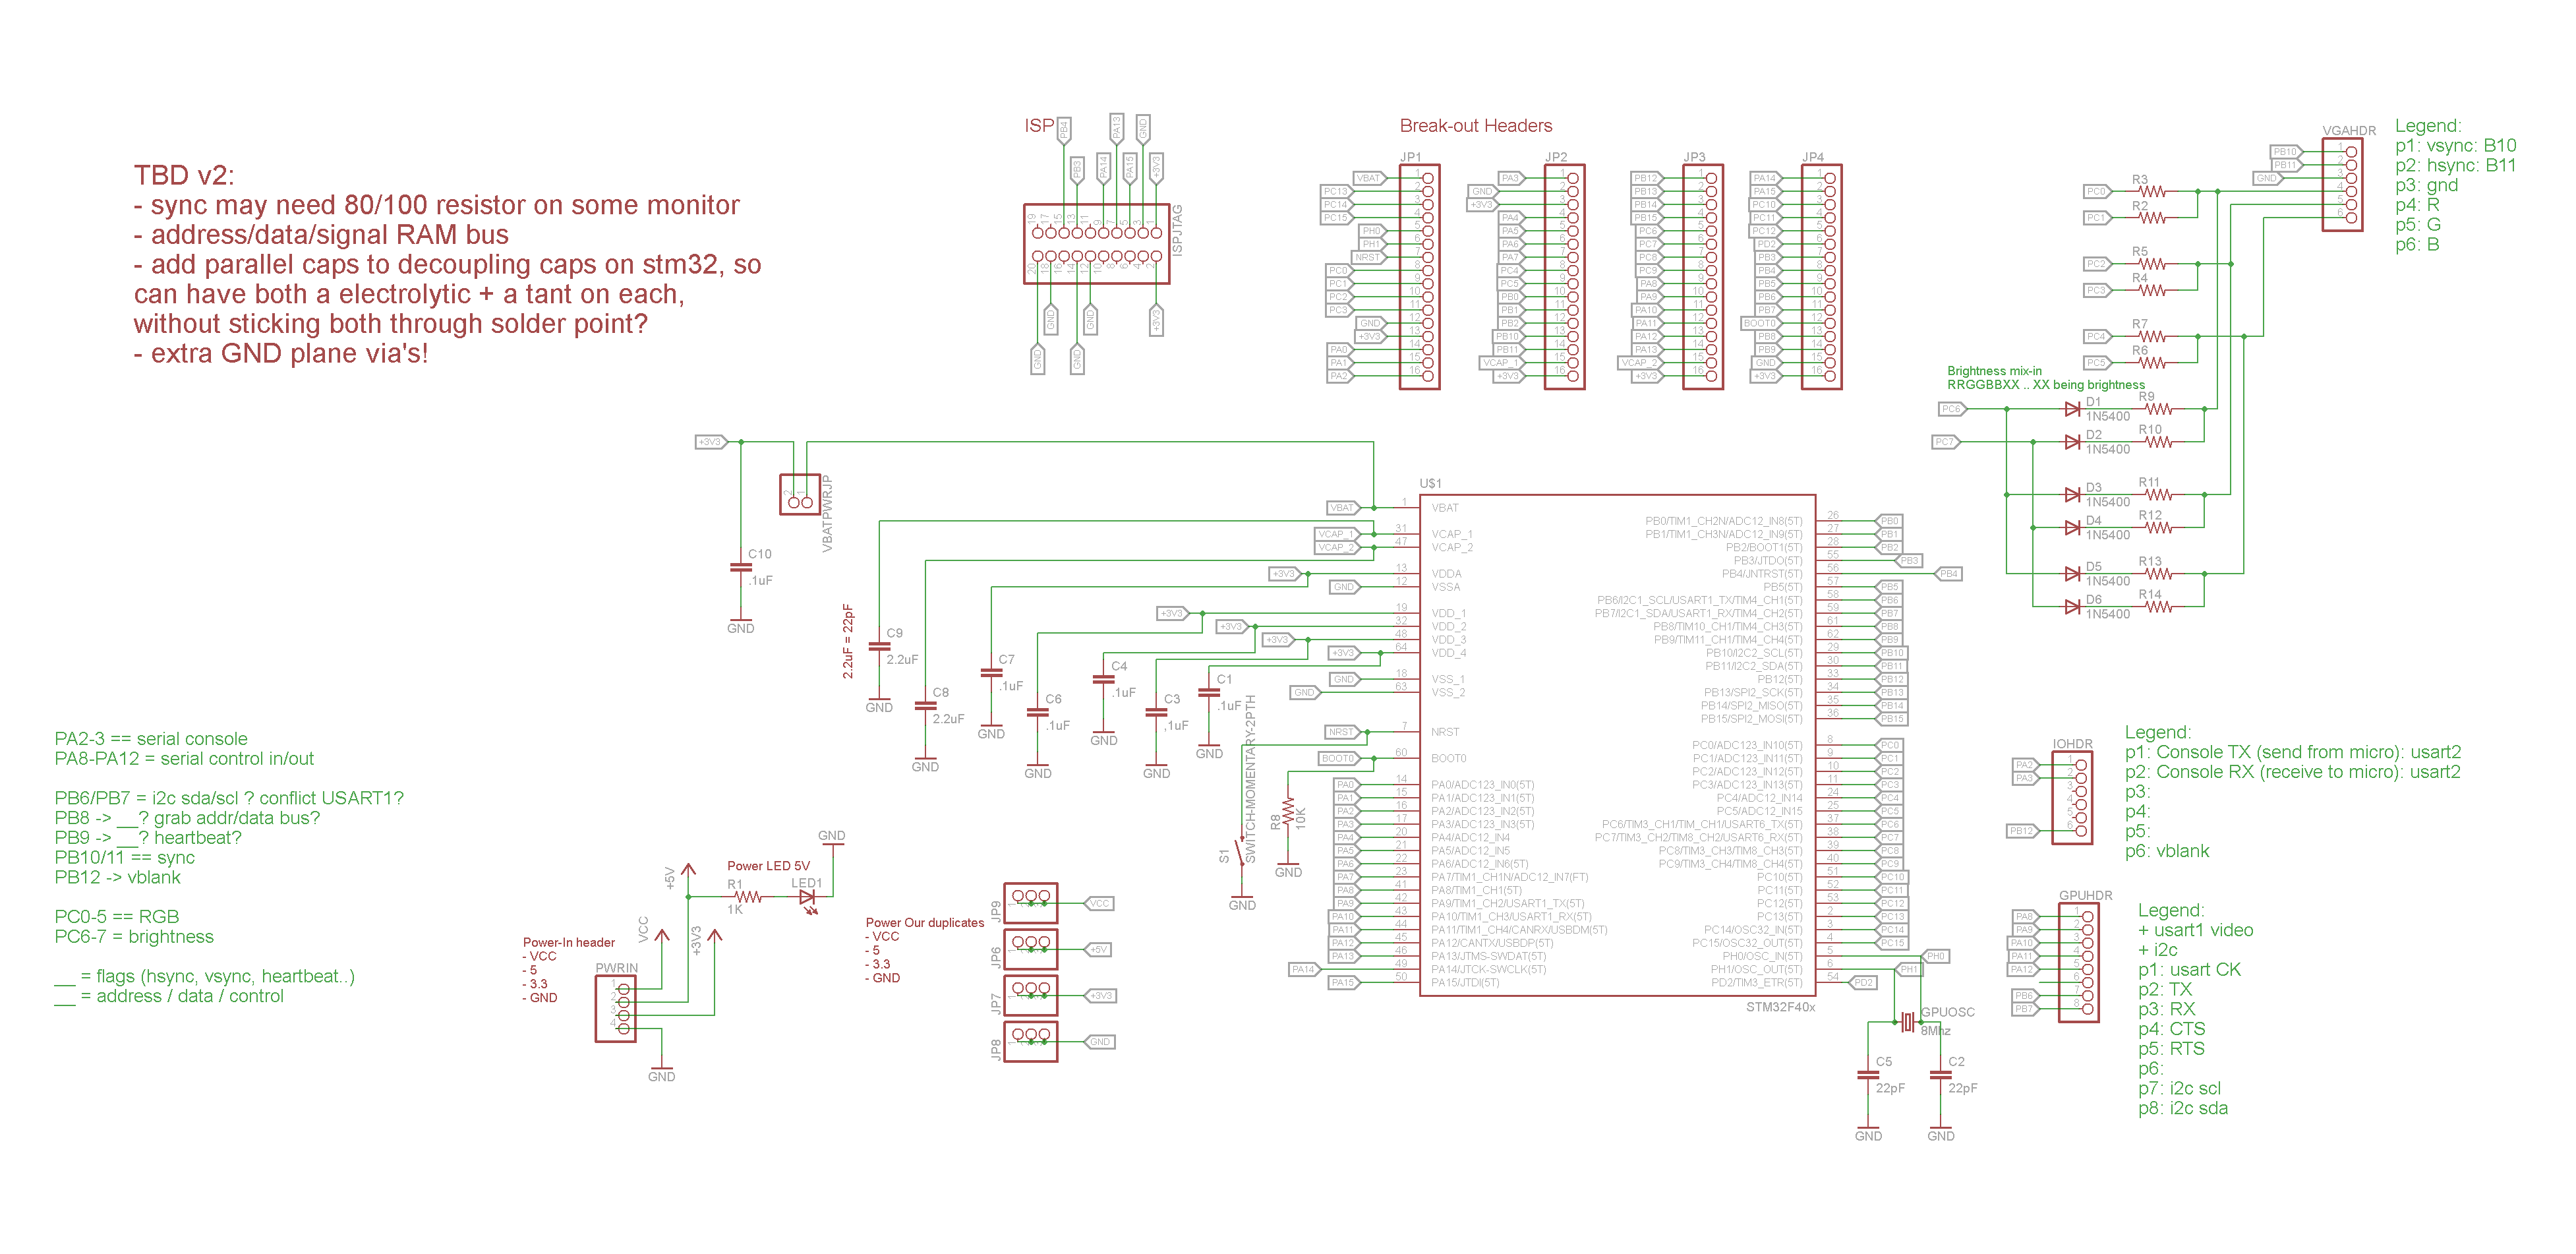2576x1254 pixels.
Task: Select the JP1 break-out header
Action: (x=1420, y=277)
